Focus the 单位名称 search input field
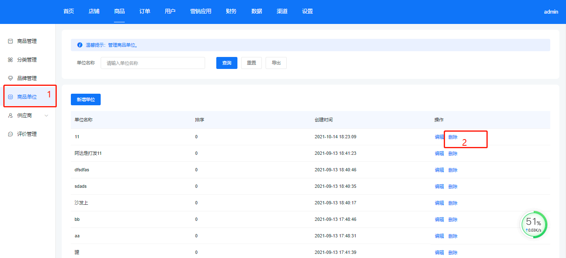Screen dimensions: 566x258 [153, 63]
